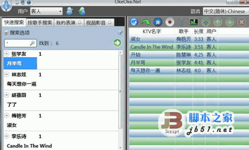Click singer cell 陈慧琳 in playlist
This screenshot has height=150, width=249.
[183, 55]
